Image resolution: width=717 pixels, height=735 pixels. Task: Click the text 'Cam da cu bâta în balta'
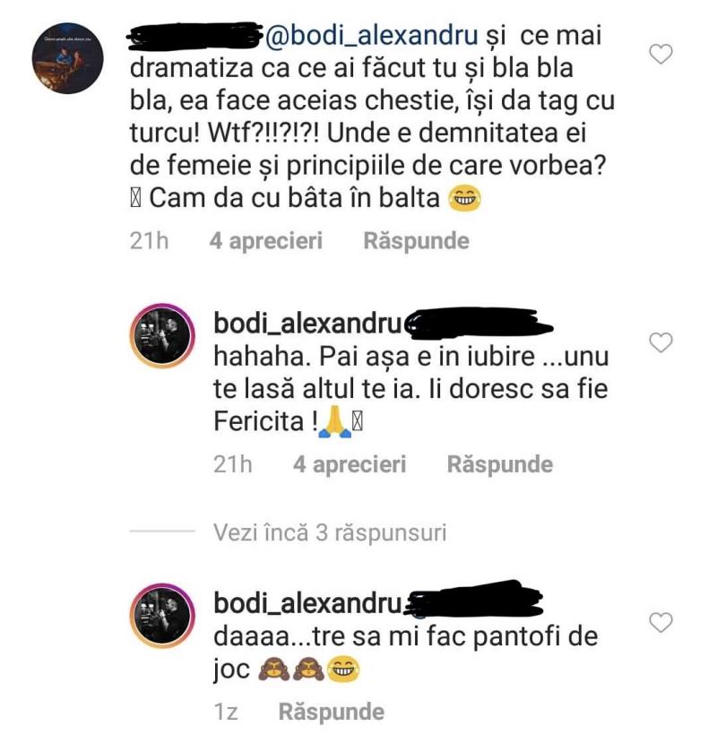(x=294, y=198)
